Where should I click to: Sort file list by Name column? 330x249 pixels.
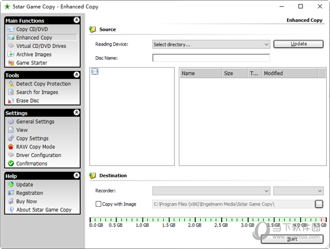(x=201, y=73)
